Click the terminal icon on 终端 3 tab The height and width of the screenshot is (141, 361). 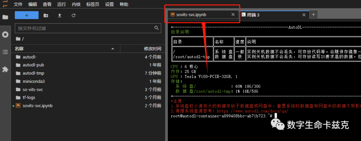243,15
